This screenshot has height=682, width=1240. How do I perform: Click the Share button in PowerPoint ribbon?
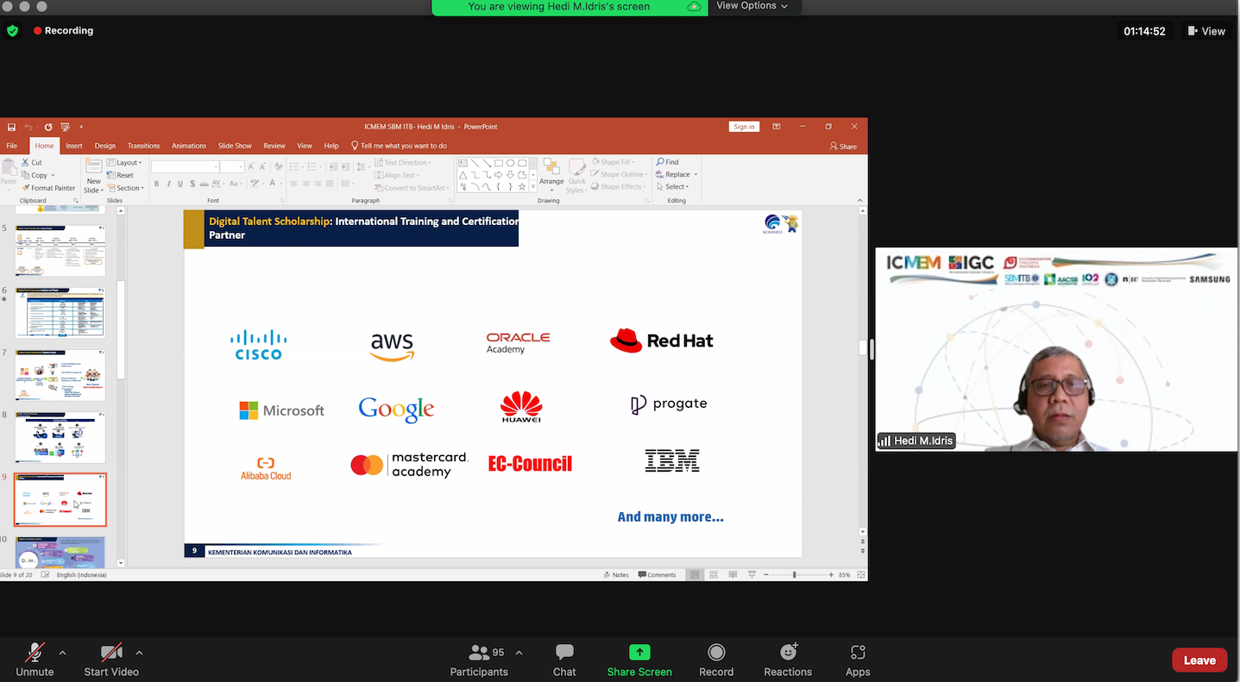[843, 147]
